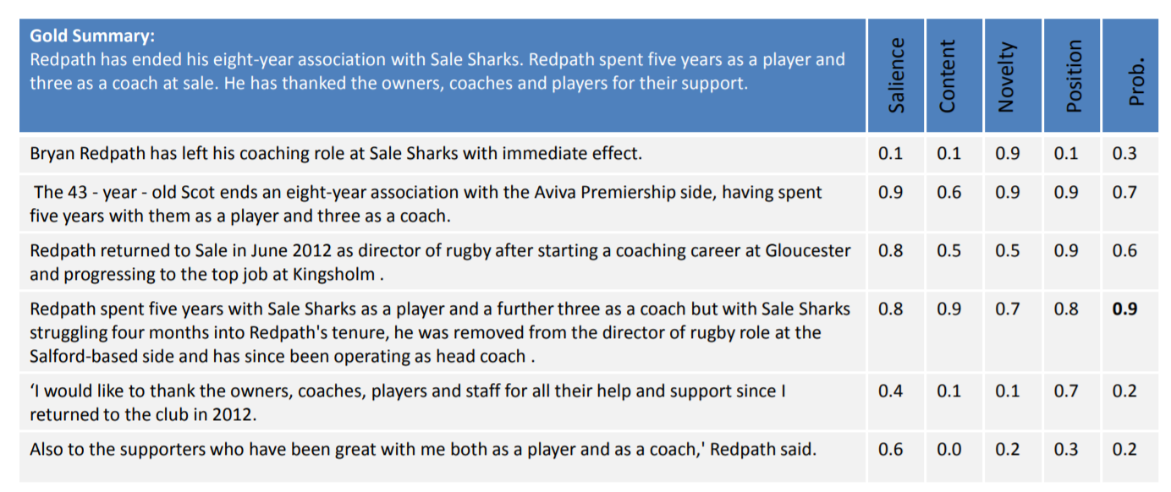Click the sentence starting 'Bryan Redpath has left'

click(336, 154)
